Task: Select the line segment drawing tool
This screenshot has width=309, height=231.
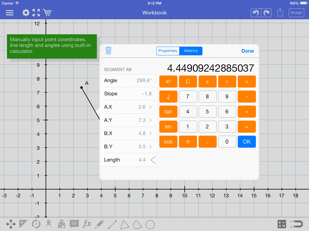Action: 112,224
